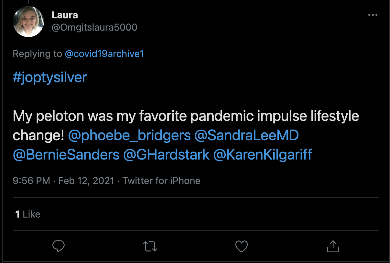Click the reply speech bubble icon

tap(59, 247)
